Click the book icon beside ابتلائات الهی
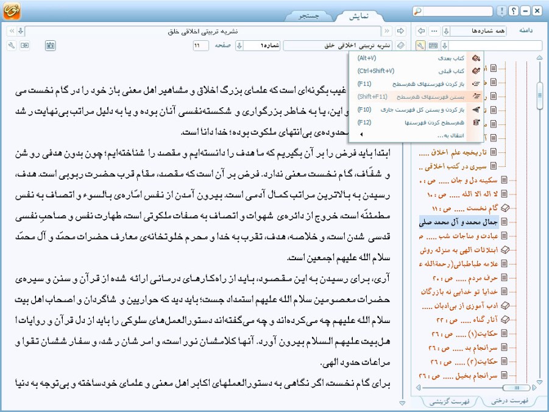549x412 pixels. pos(505,250)
